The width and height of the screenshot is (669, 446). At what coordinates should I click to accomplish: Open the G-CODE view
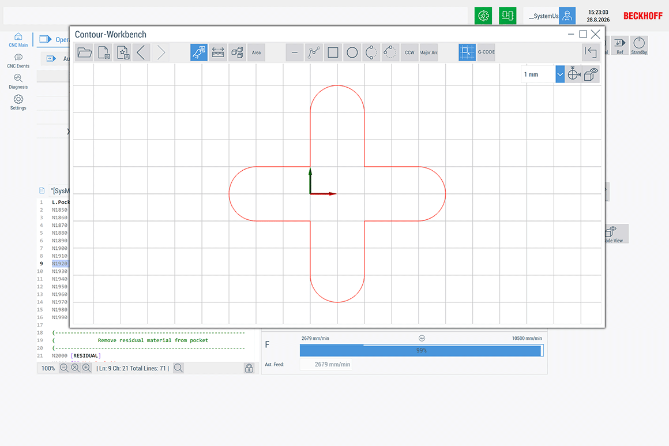point(486,53)
